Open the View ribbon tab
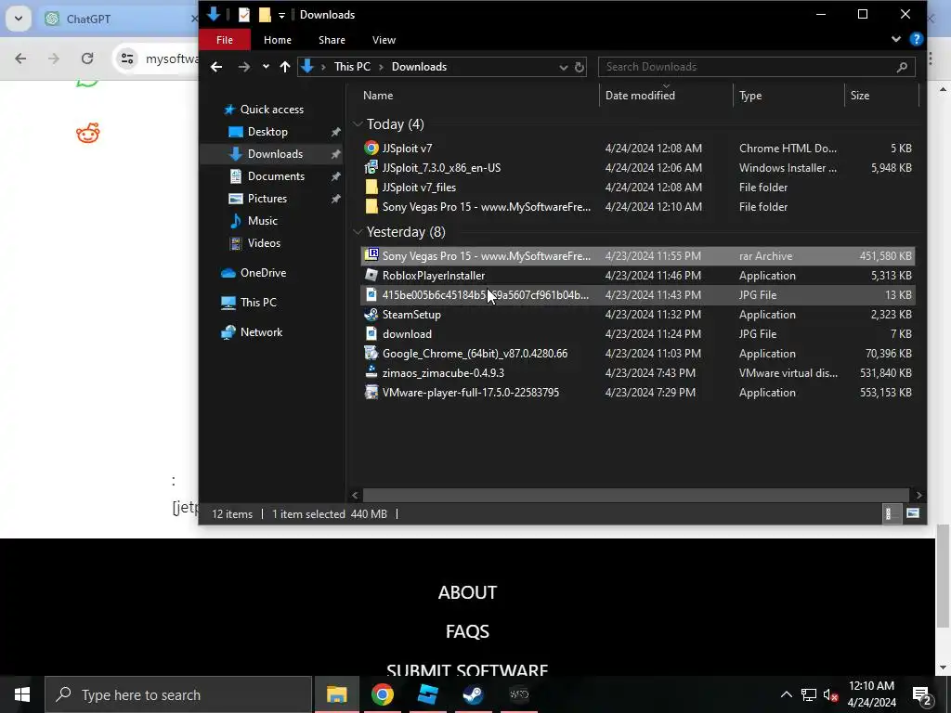This screenshot has width=951, height=713. (384, 40)
